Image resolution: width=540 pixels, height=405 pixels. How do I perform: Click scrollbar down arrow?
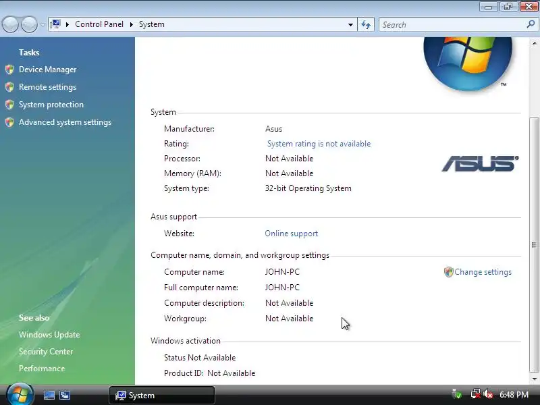534,379
